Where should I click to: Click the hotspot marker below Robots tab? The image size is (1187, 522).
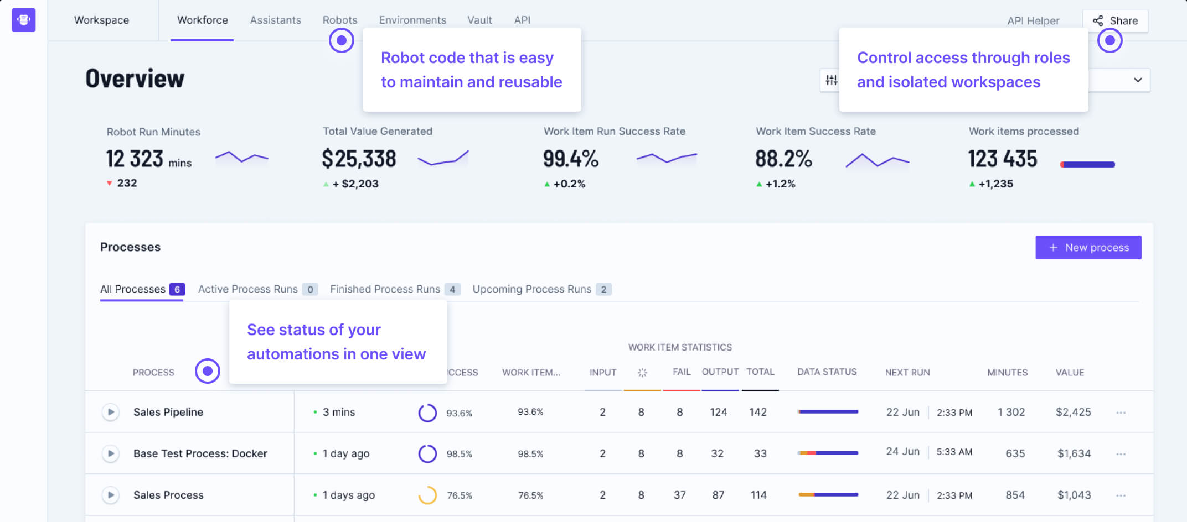pyautogui.click(x=342, y=40)
